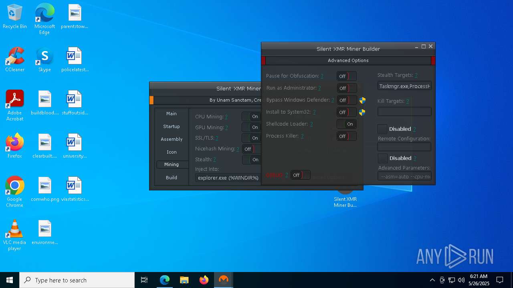Toggle Shellcode Loader switch
The width and height of the screenshot is (513, 288).
tap(347, 124)
